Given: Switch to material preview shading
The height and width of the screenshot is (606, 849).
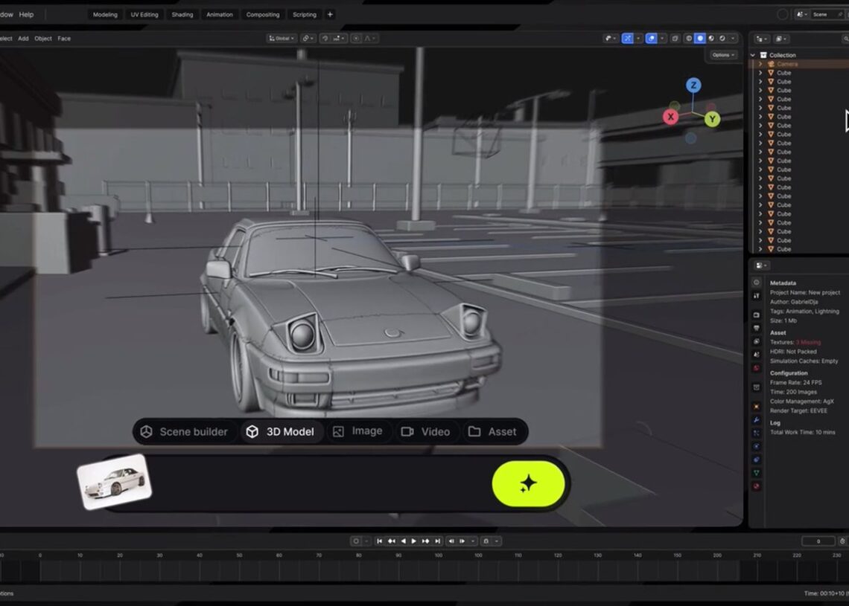Looking at the screenshot, I should coord(711,39).
